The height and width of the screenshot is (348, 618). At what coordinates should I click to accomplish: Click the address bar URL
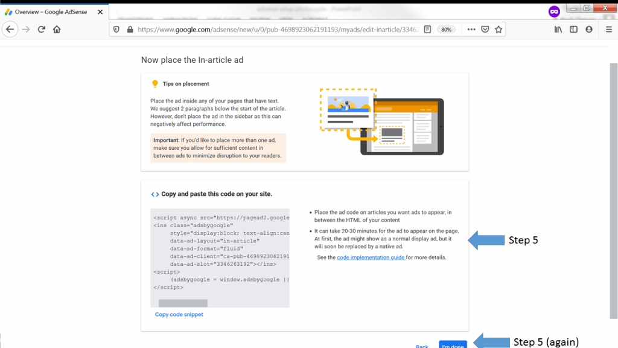[x=278, y=30]
